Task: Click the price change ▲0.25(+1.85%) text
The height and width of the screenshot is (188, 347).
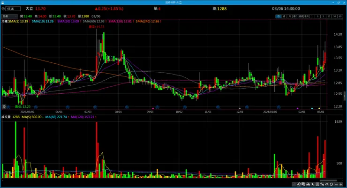Action: pos(109,8)
